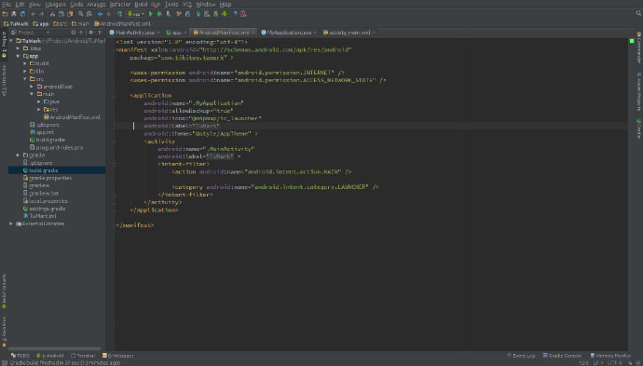Open the Messages tool window

point(118,356)
